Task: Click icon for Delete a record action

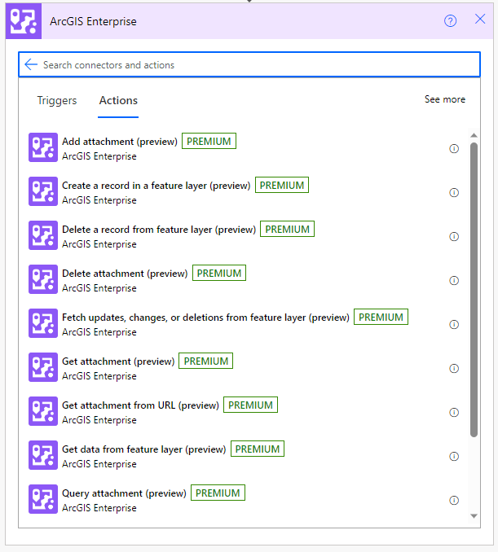Action: [43, 235]
